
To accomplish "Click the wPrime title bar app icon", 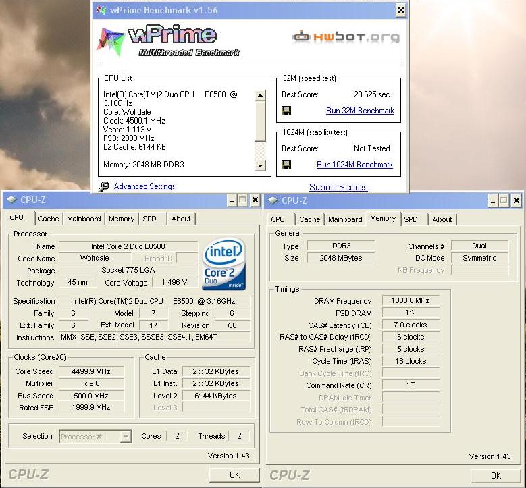I will tap(101, 10).
